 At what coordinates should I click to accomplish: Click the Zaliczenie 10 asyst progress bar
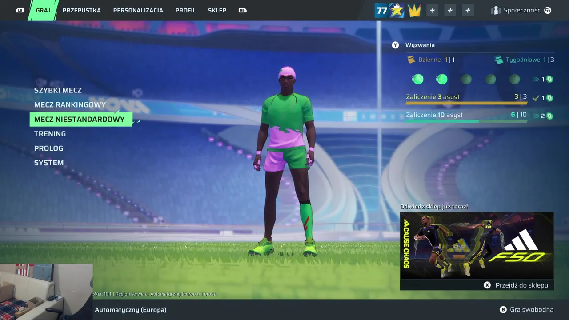pyautogui.click(x=466, y=121)
